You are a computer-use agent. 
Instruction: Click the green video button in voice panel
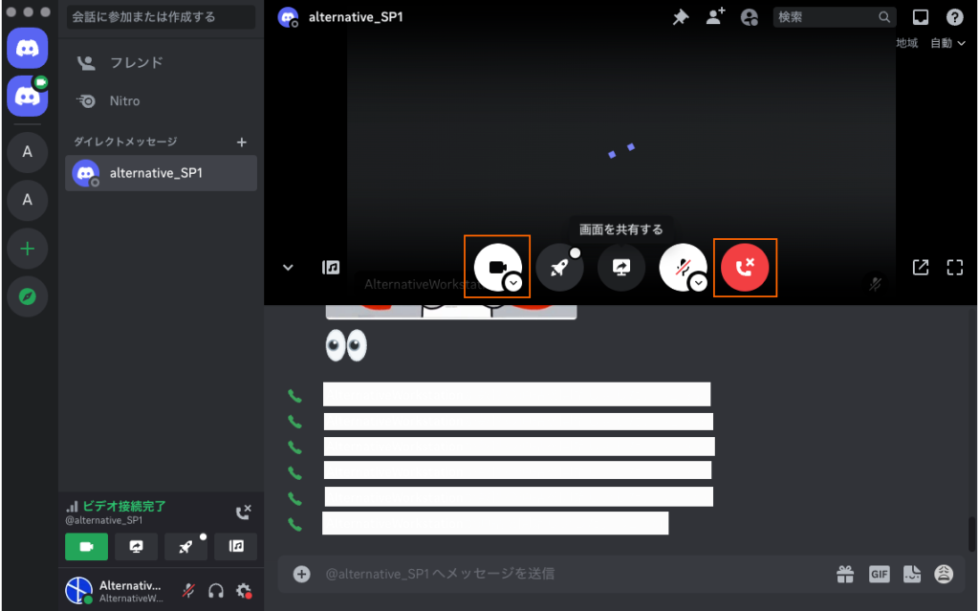[x=86, y=546]
